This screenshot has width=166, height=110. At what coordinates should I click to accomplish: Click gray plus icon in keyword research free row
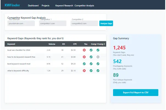(x=98, y=57)
